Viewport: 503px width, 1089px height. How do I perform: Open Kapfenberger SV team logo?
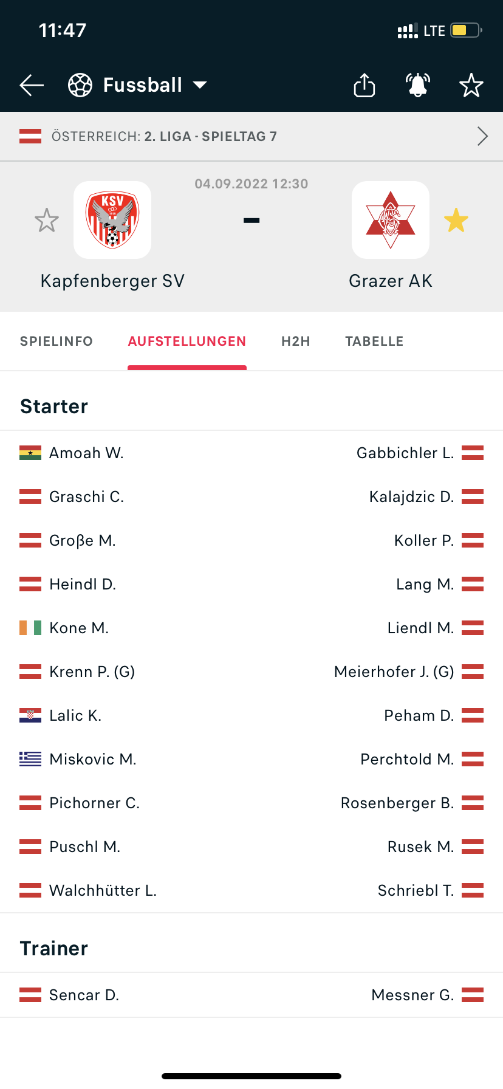(x=112, y=220)
